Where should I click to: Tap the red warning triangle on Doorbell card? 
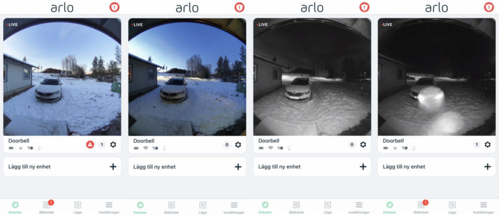[90, 145]
